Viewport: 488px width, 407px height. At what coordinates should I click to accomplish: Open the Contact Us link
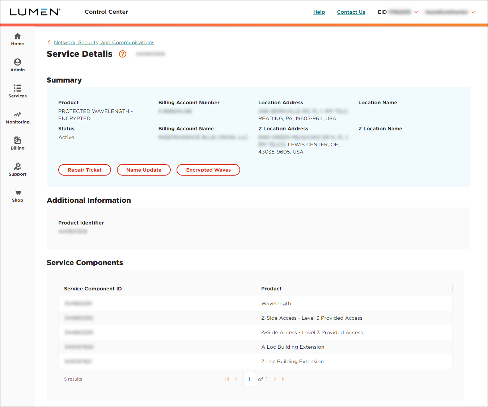[351, 12]
